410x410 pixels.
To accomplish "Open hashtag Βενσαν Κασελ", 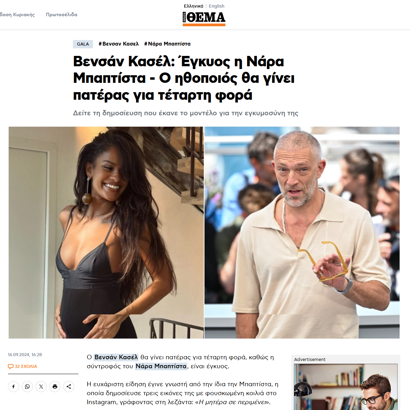I will pos(118,44).
